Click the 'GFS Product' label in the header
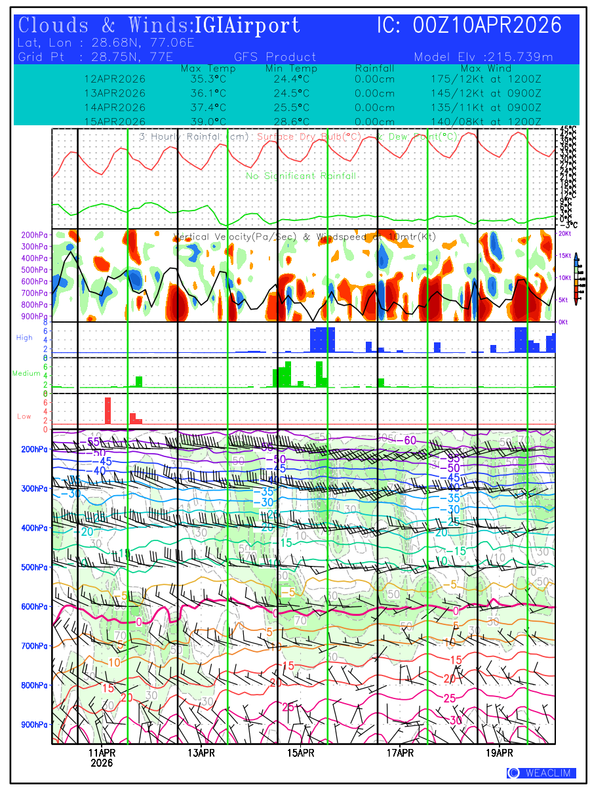The width and height of the screenshot is (590, 787). [x=275, y=57]
